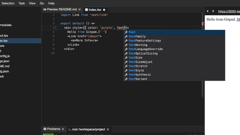Click wrench icon beside 'fontVariant'
240x135 pixels.
point(126,79)
